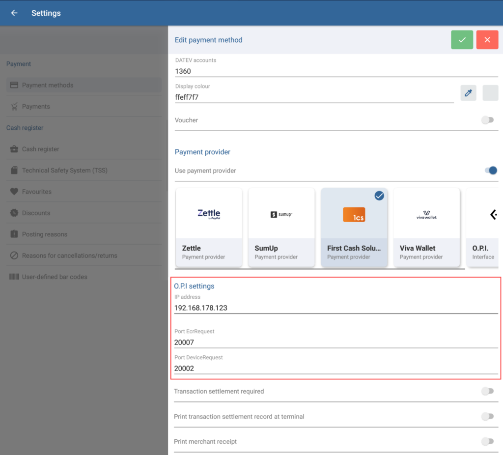This screenshot has width=503, height=455.
Task: Select the O.P.I. interface card
Action: [x=483, y=227]
